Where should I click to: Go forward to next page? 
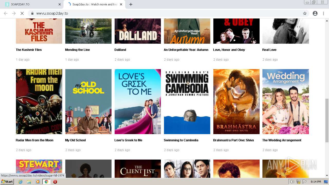click(x=14, y=13)
